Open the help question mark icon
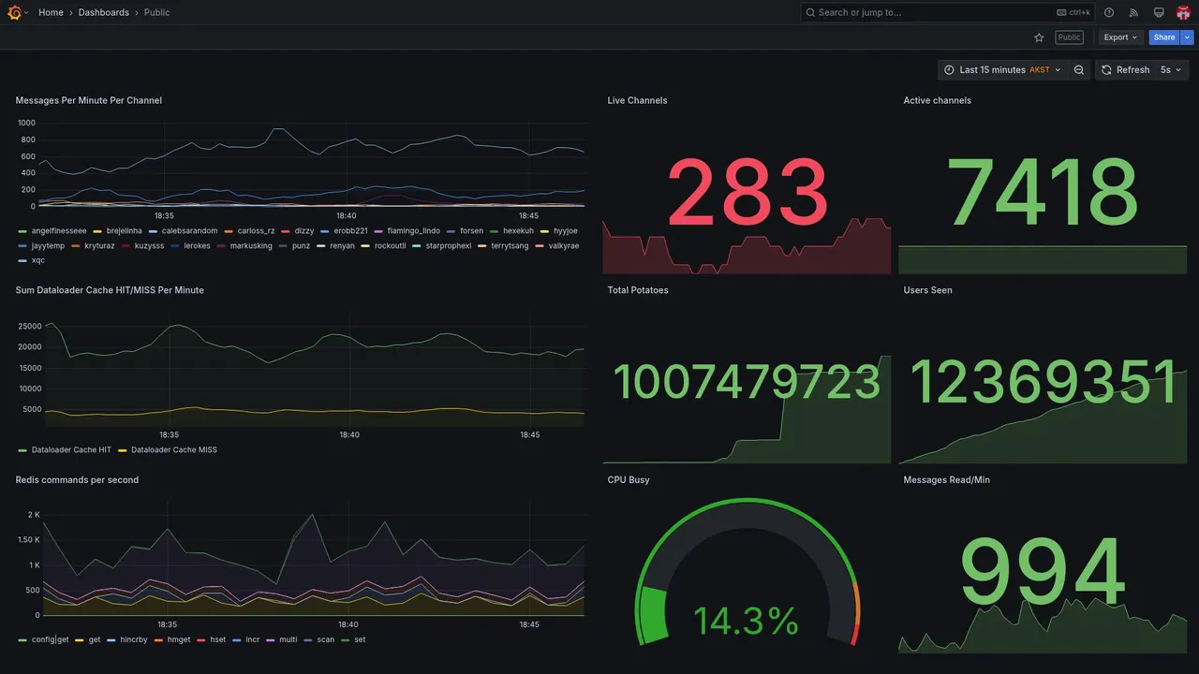 click(1109, 12)
